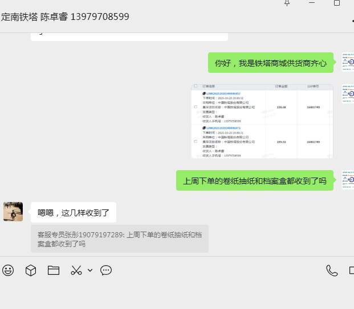
Task: Click the 3D box favorites icon
Action: point(31,270)
